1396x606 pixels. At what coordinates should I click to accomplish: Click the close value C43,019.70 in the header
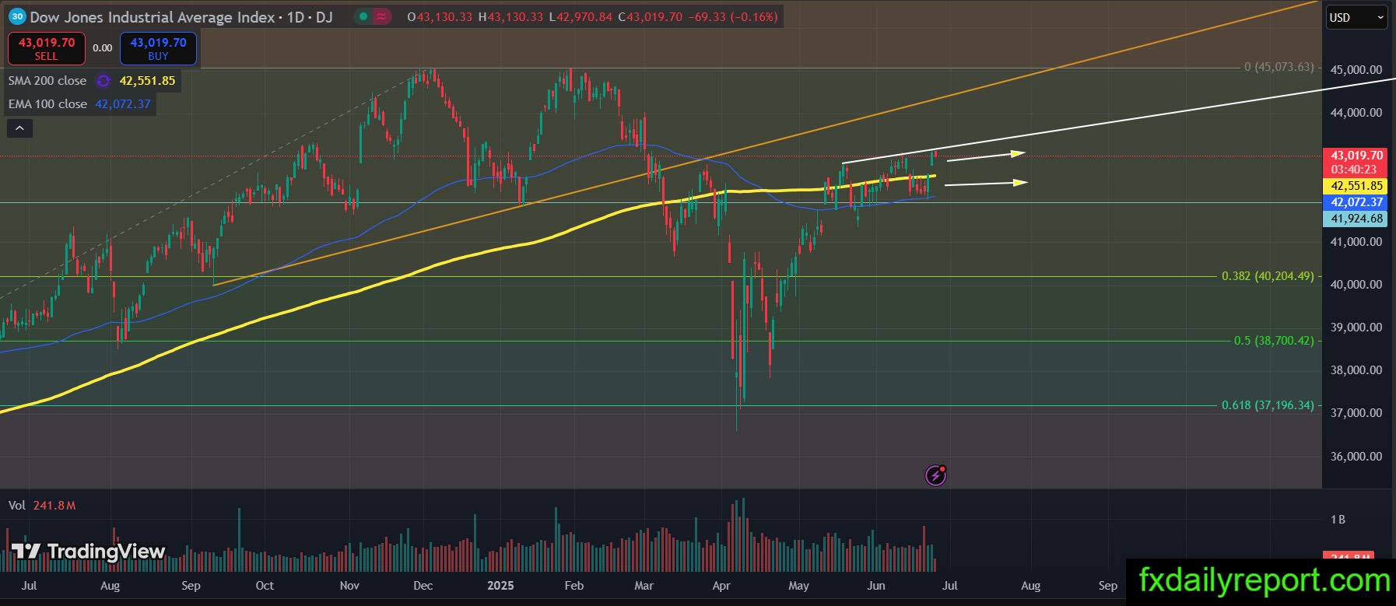coord(651,16)
